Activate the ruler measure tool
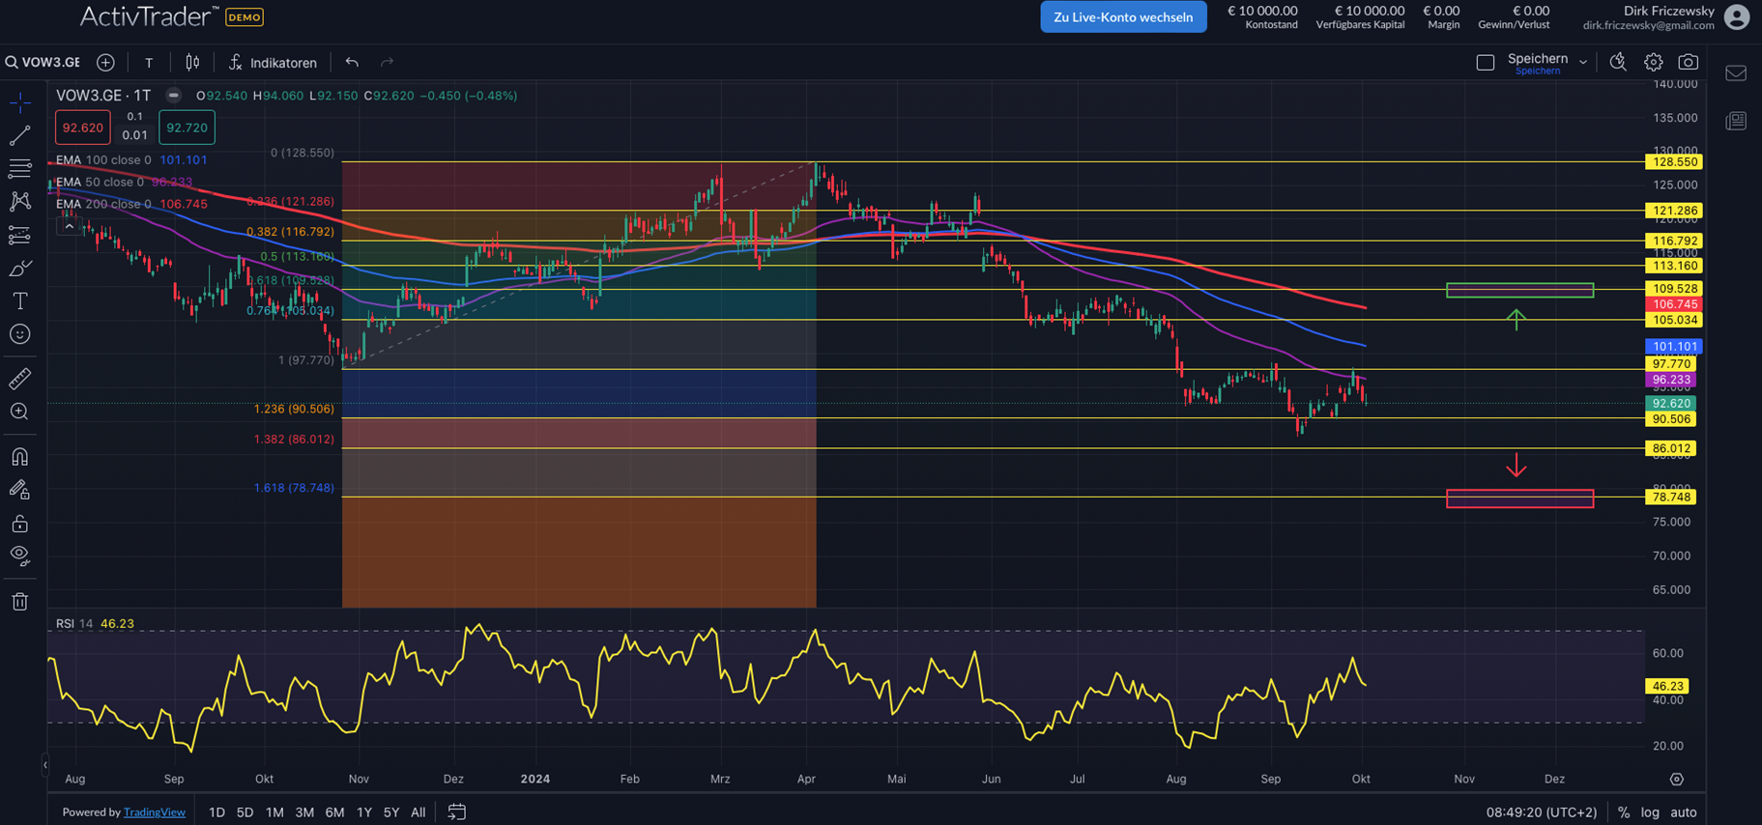Image resolution: width=1762 pixels, height=825 pixels. click(19, 379)
